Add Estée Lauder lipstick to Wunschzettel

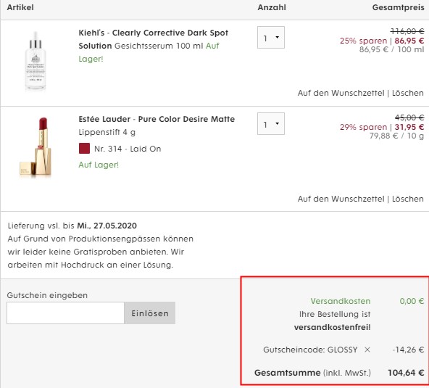[341, 199]
